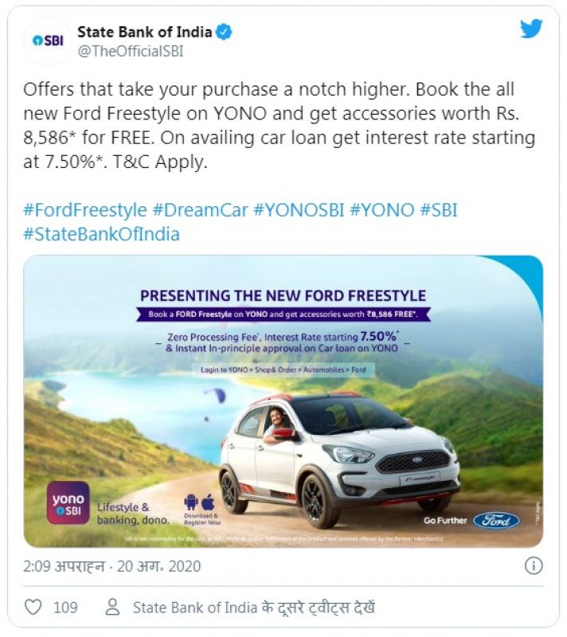Image resolution: width=567 pixels, height=637 pixels.
Task: Click the Android download icon
Action: point(190,502)
